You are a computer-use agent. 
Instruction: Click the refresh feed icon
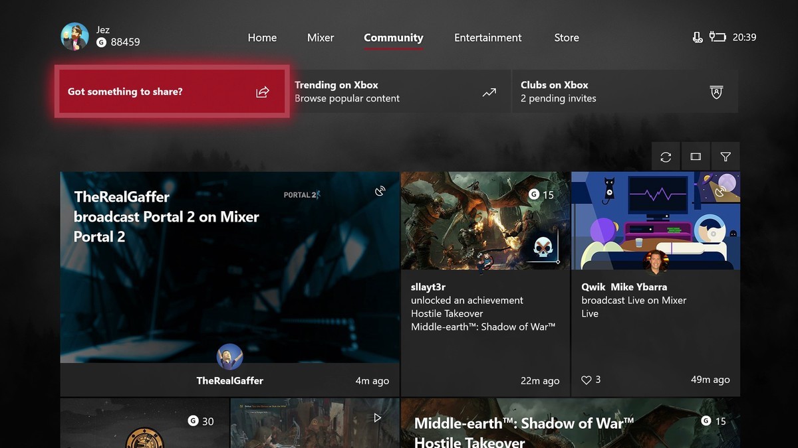[x=666, y=157]
